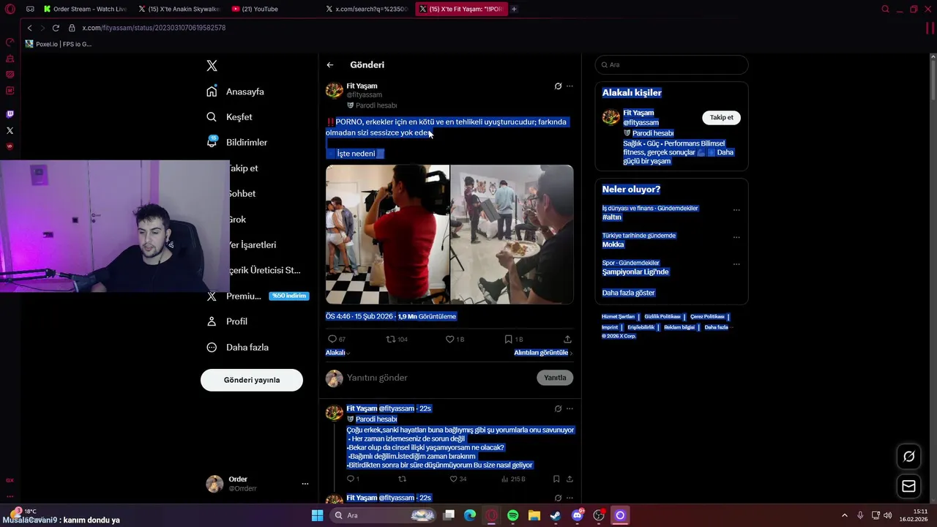Open Steam from taskbar
The height and width of the screenshot is (527, 937).
556,515
